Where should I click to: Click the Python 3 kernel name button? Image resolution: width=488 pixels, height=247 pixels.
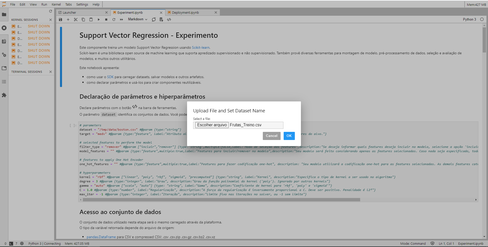coord(469,19)
